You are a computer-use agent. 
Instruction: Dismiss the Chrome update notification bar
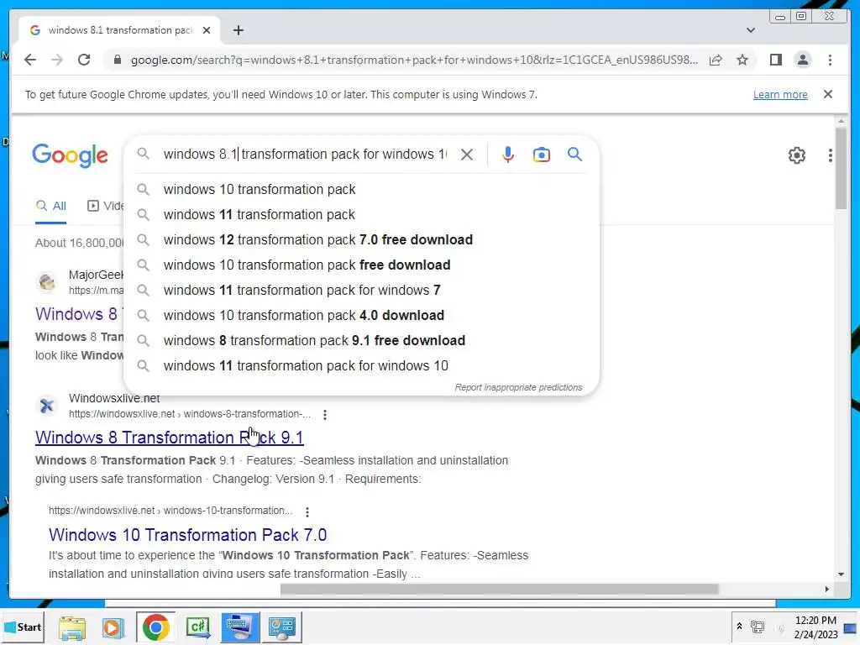[x=827, y=94]
